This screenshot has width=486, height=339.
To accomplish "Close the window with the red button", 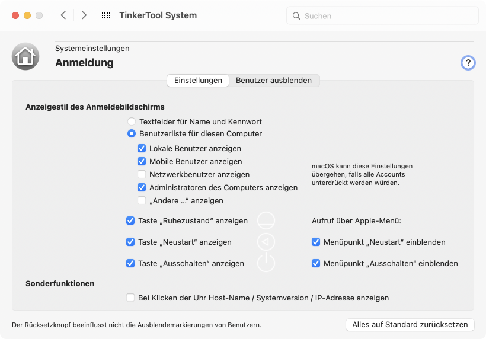I will pos(15,15).
